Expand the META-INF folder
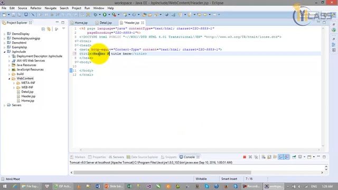338x190 pixels. click(14, 83)
